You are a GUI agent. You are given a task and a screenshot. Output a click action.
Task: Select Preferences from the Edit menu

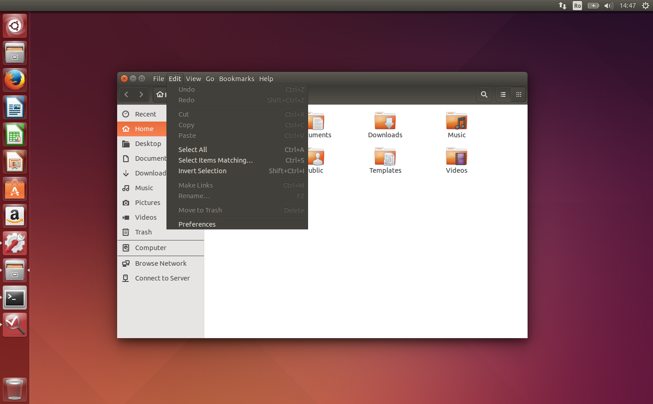(197, 224)
